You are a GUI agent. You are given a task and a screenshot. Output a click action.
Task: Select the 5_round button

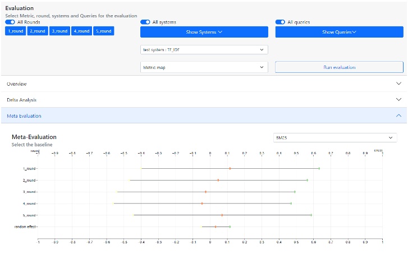[103, 31]
